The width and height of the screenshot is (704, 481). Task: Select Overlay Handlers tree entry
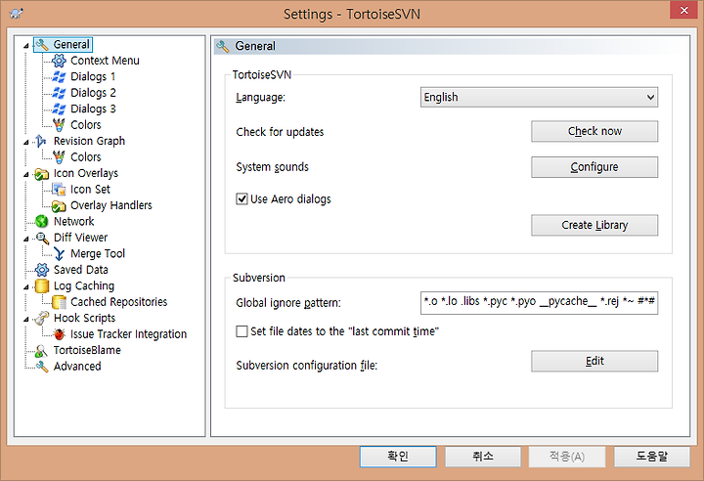click(x=110, y=205)
